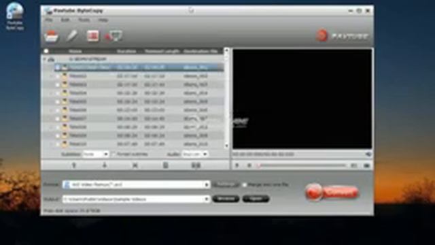Check the checkbox of the title 02 row
The height and width of the screenshot is (245, 435).
point(57,76)
